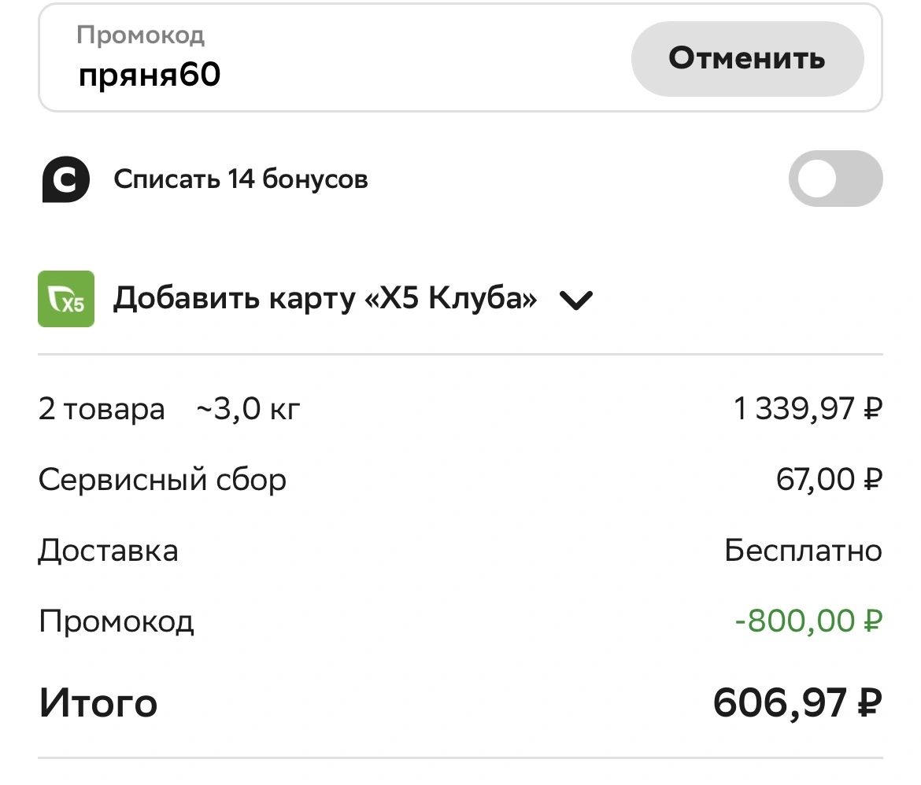Click the 606,97 ₽ total amount

point(797,702)
